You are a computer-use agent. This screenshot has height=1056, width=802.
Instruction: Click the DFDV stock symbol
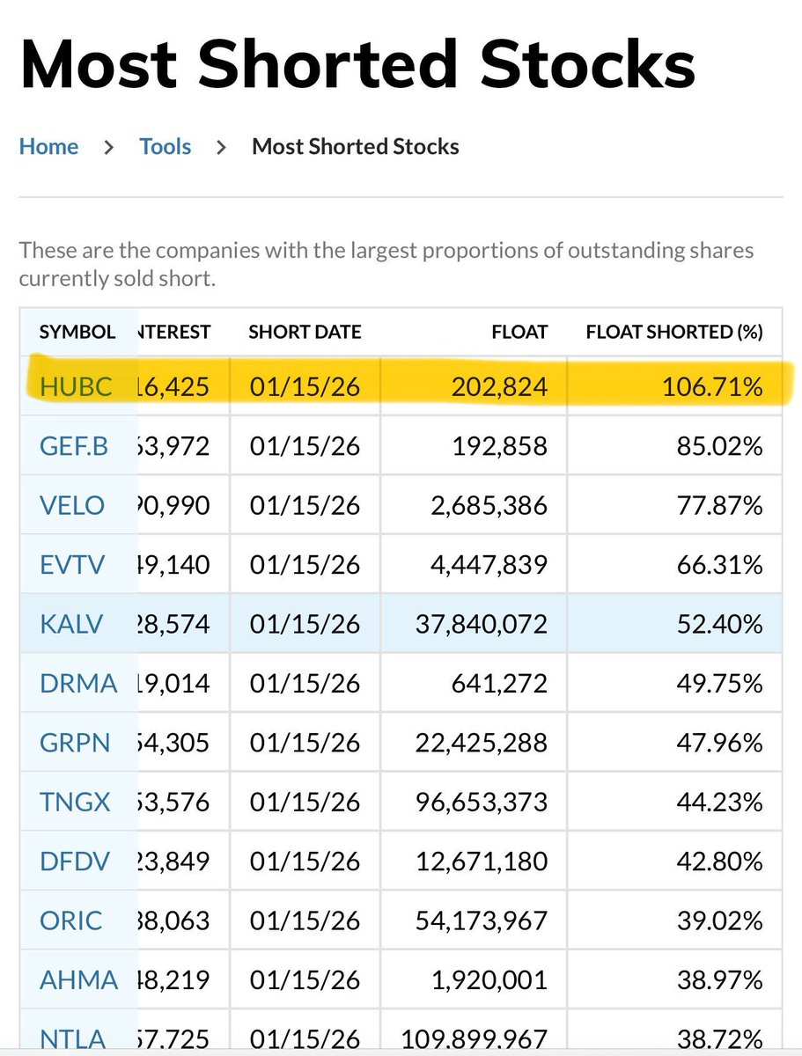pos(75,862)
